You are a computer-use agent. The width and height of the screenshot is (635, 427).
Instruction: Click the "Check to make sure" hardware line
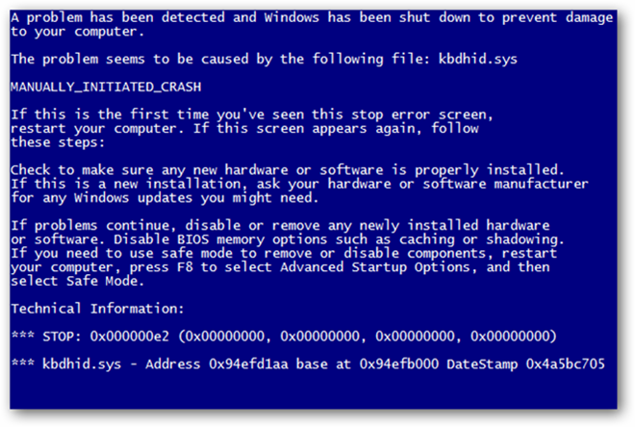coord(288,171)
